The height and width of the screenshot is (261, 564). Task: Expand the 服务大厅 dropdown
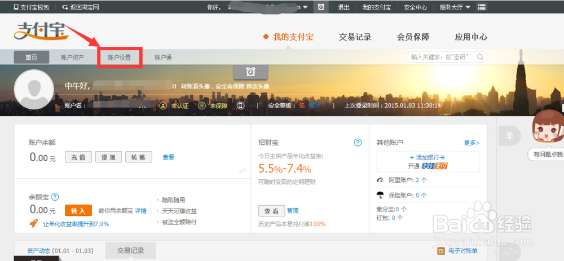tap(455, 7)
